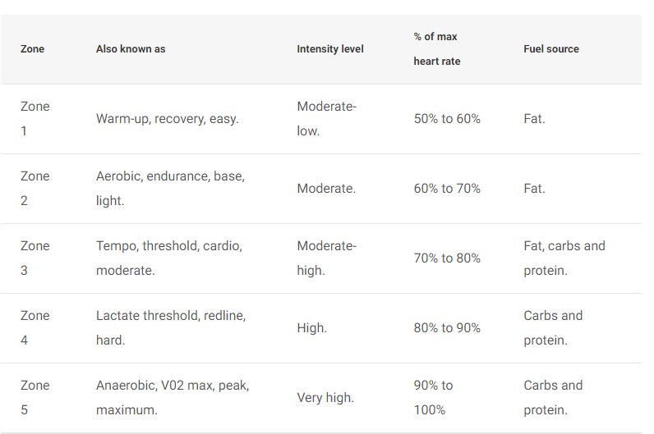
Task: Click the Zone 1 row label
Action: (x=35, y=119)
